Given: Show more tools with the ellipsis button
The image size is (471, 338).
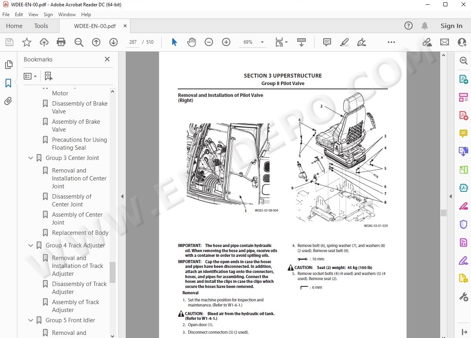Looking at the screenshot, I should pos(391,42).
